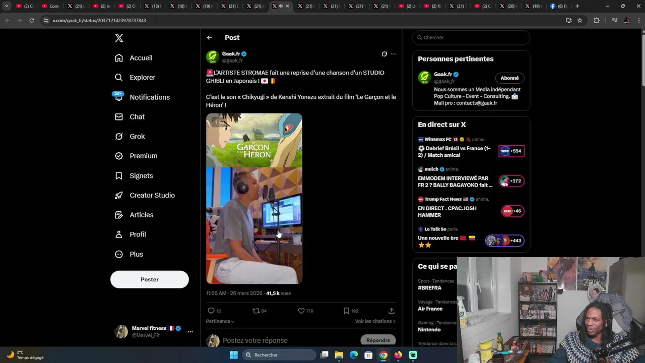
Task: Click the Articles icon in sidebar
Action: coord(119,215)
